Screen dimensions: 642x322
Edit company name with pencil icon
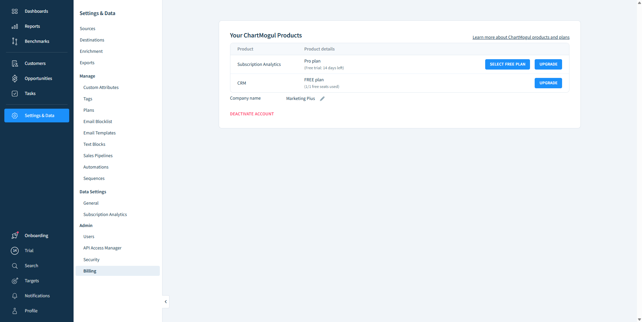[322, 99]
